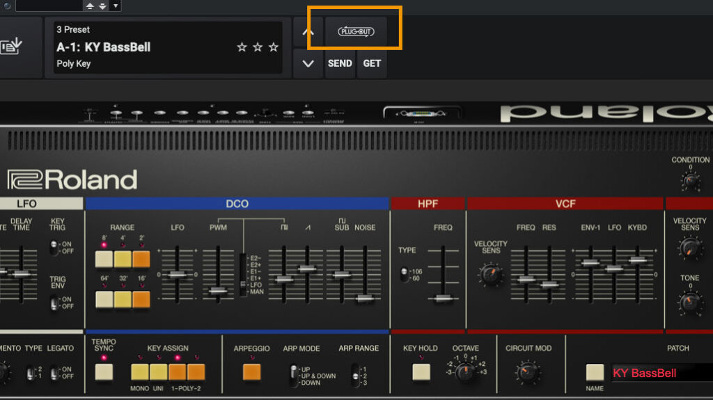The height and width of the screenshot is (400, 713).
Task: Select previous preset with up chevron
Action: (x=308, y=32)
